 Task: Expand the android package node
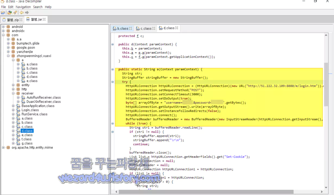click(x=4, y=27)
